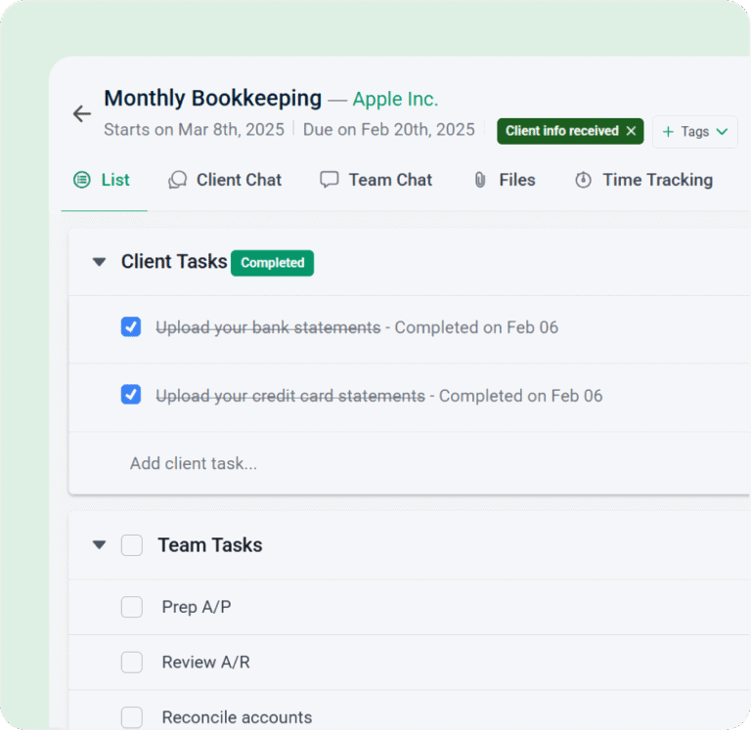This screenshot has height=730, width=751.
Task: Tick the Review A/R checkbox
Action: (132, 663)
